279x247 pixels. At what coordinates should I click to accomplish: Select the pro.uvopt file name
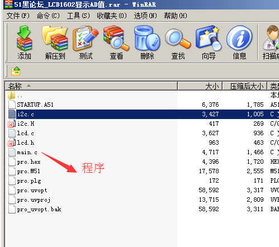(x=32, y=191)
